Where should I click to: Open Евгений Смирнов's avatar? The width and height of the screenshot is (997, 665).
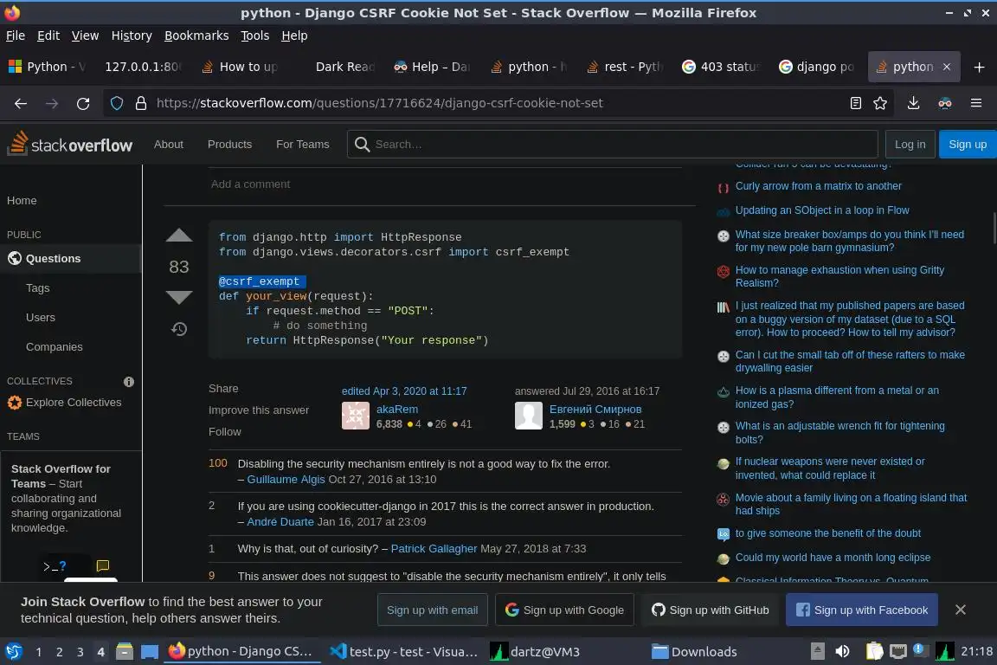coord(529,416)
